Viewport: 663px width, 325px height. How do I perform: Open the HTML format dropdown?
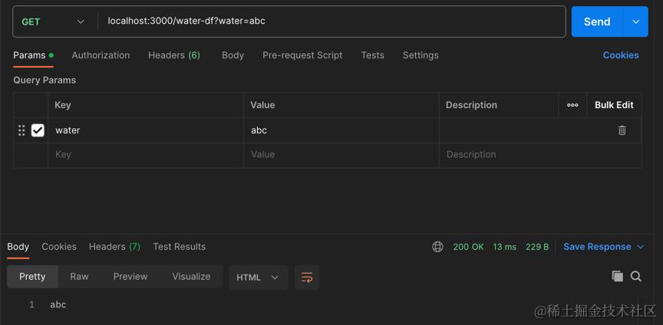259,277
